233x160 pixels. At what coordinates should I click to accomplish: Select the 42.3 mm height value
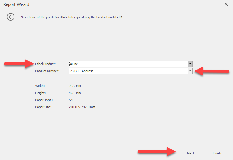(75, 93)
